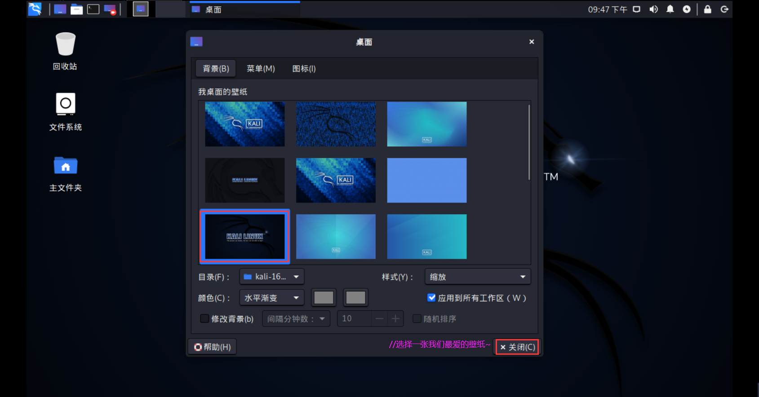Click the 关闭(C) close button
The image size is (759, 397).
click(x=517, y=347)
